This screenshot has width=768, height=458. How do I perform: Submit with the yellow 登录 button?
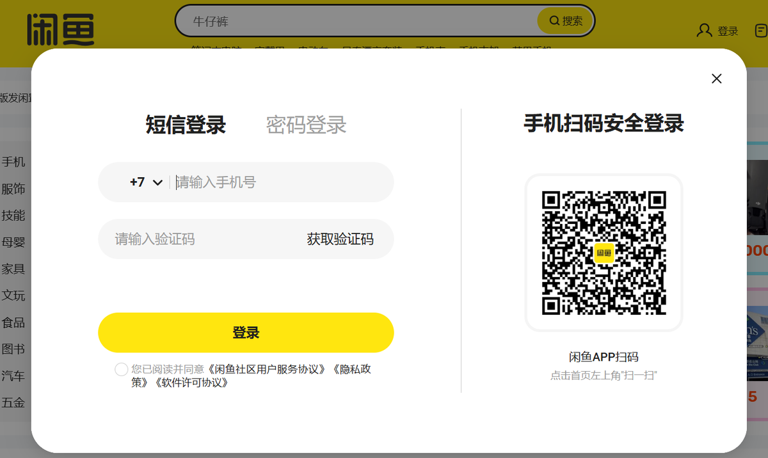(x=246, y=333)
